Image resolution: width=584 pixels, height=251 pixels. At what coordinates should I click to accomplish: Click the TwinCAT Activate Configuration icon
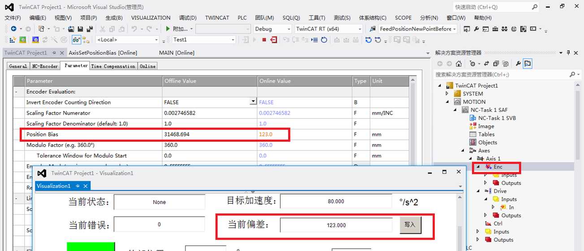pos(13,39)
